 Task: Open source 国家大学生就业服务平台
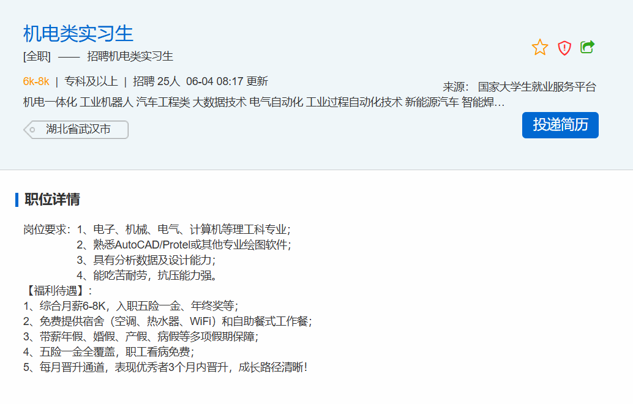coord(536,87)
